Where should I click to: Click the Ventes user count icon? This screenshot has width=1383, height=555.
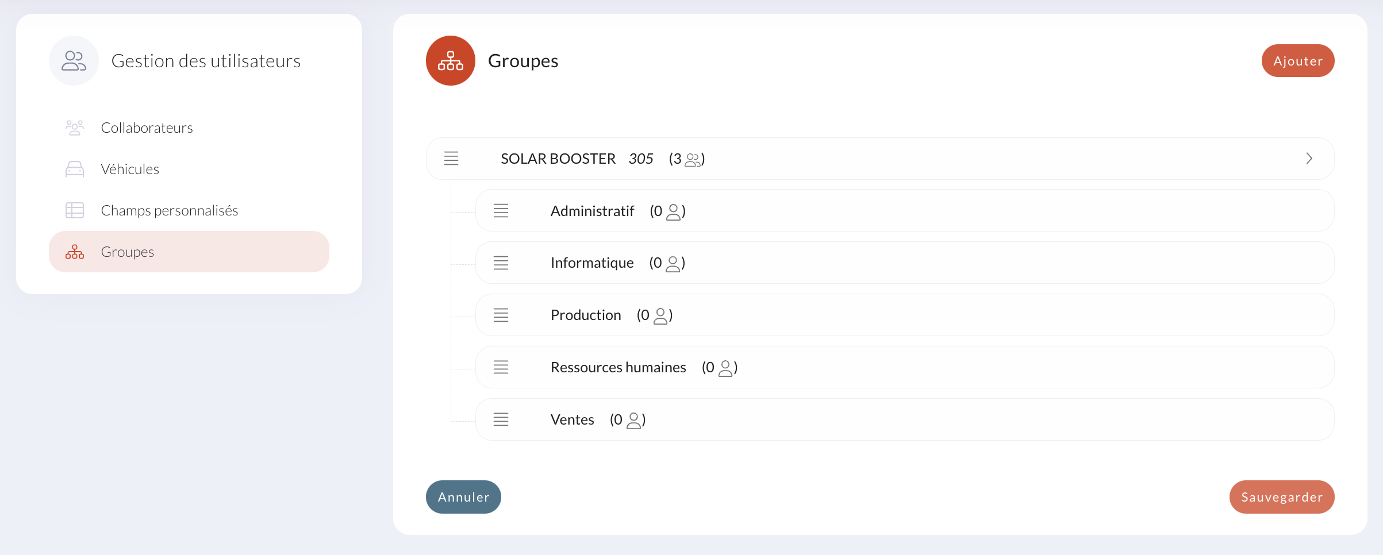point(634,421)
